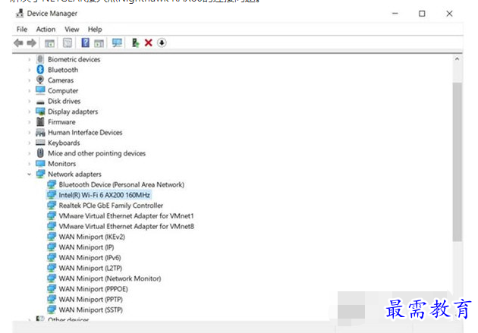Viewport: 478px width, 333px height.
Task: Expand the Computer node
Action: tap(30, 91)
